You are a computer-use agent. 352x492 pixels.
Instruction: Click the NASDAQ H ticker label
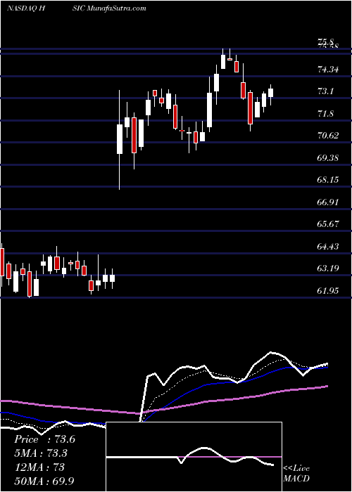(27, 8)
